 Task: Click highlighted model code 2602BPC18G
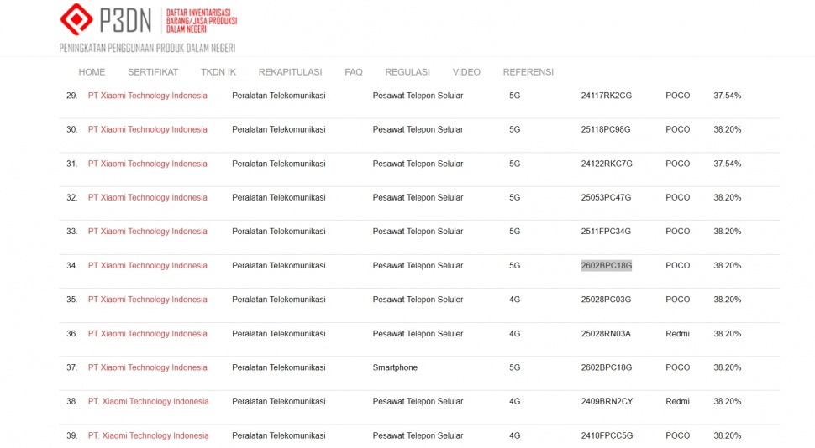(x=606, y=266)
